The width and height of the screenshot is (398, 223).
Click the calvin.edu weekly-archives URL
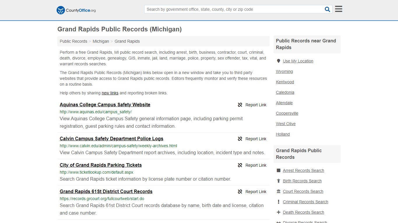[x=118, y=146]
